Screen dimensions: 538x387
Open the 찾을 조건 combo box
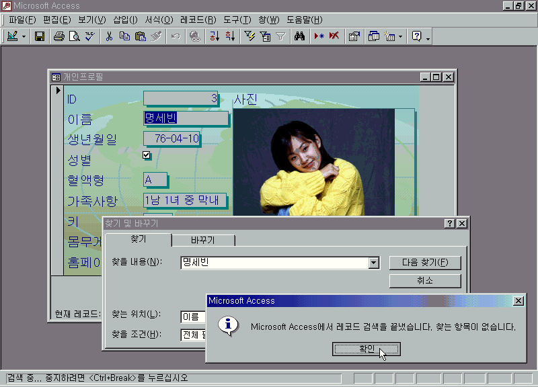click(193, 335)
